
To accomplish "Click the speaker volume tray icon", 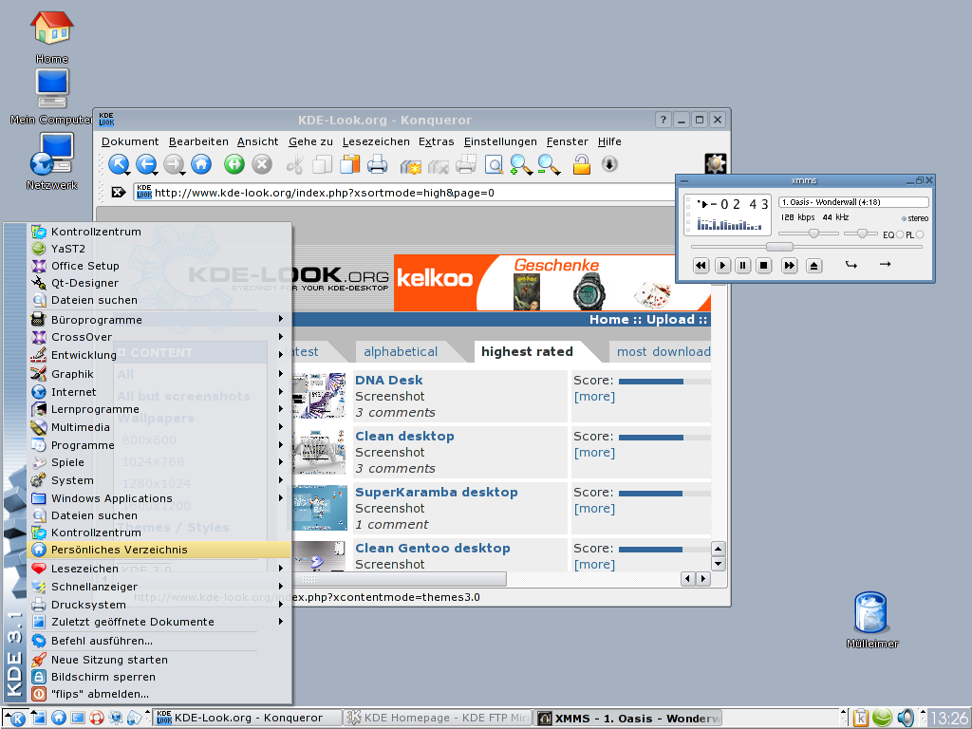I will coord(906,718).
